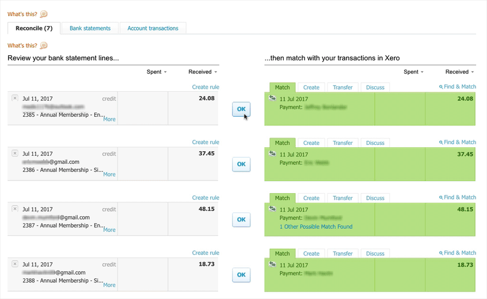Click the speech bubble icon beside top What's this?
This screenshot has height=299, width=487.
[44, 14]
